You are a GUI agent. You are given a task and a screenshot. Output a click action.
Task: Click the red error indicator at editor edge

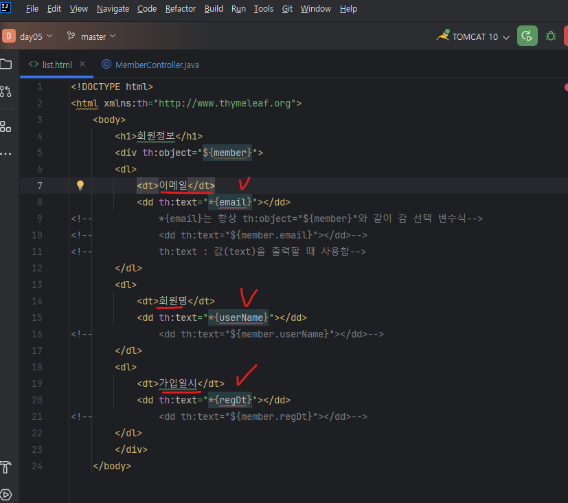[566, 87]
